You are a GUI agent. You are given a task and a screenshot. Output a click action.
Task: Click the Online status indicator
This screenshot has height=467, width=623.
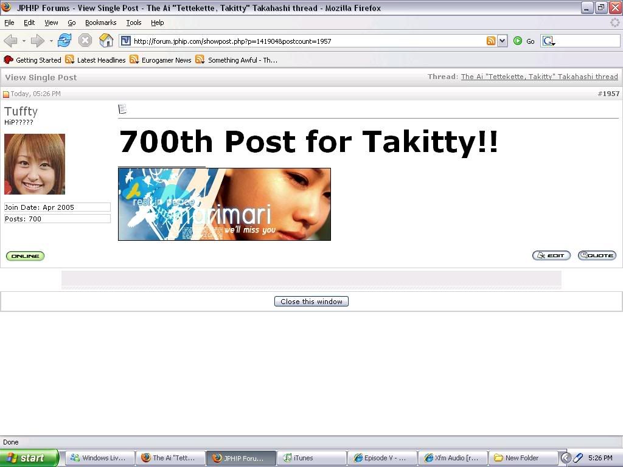(x=25, y=256)
